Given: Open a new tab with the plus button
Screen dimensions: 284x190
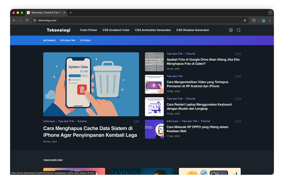Looking at the screenshot, I should click(x=71, y=12).
